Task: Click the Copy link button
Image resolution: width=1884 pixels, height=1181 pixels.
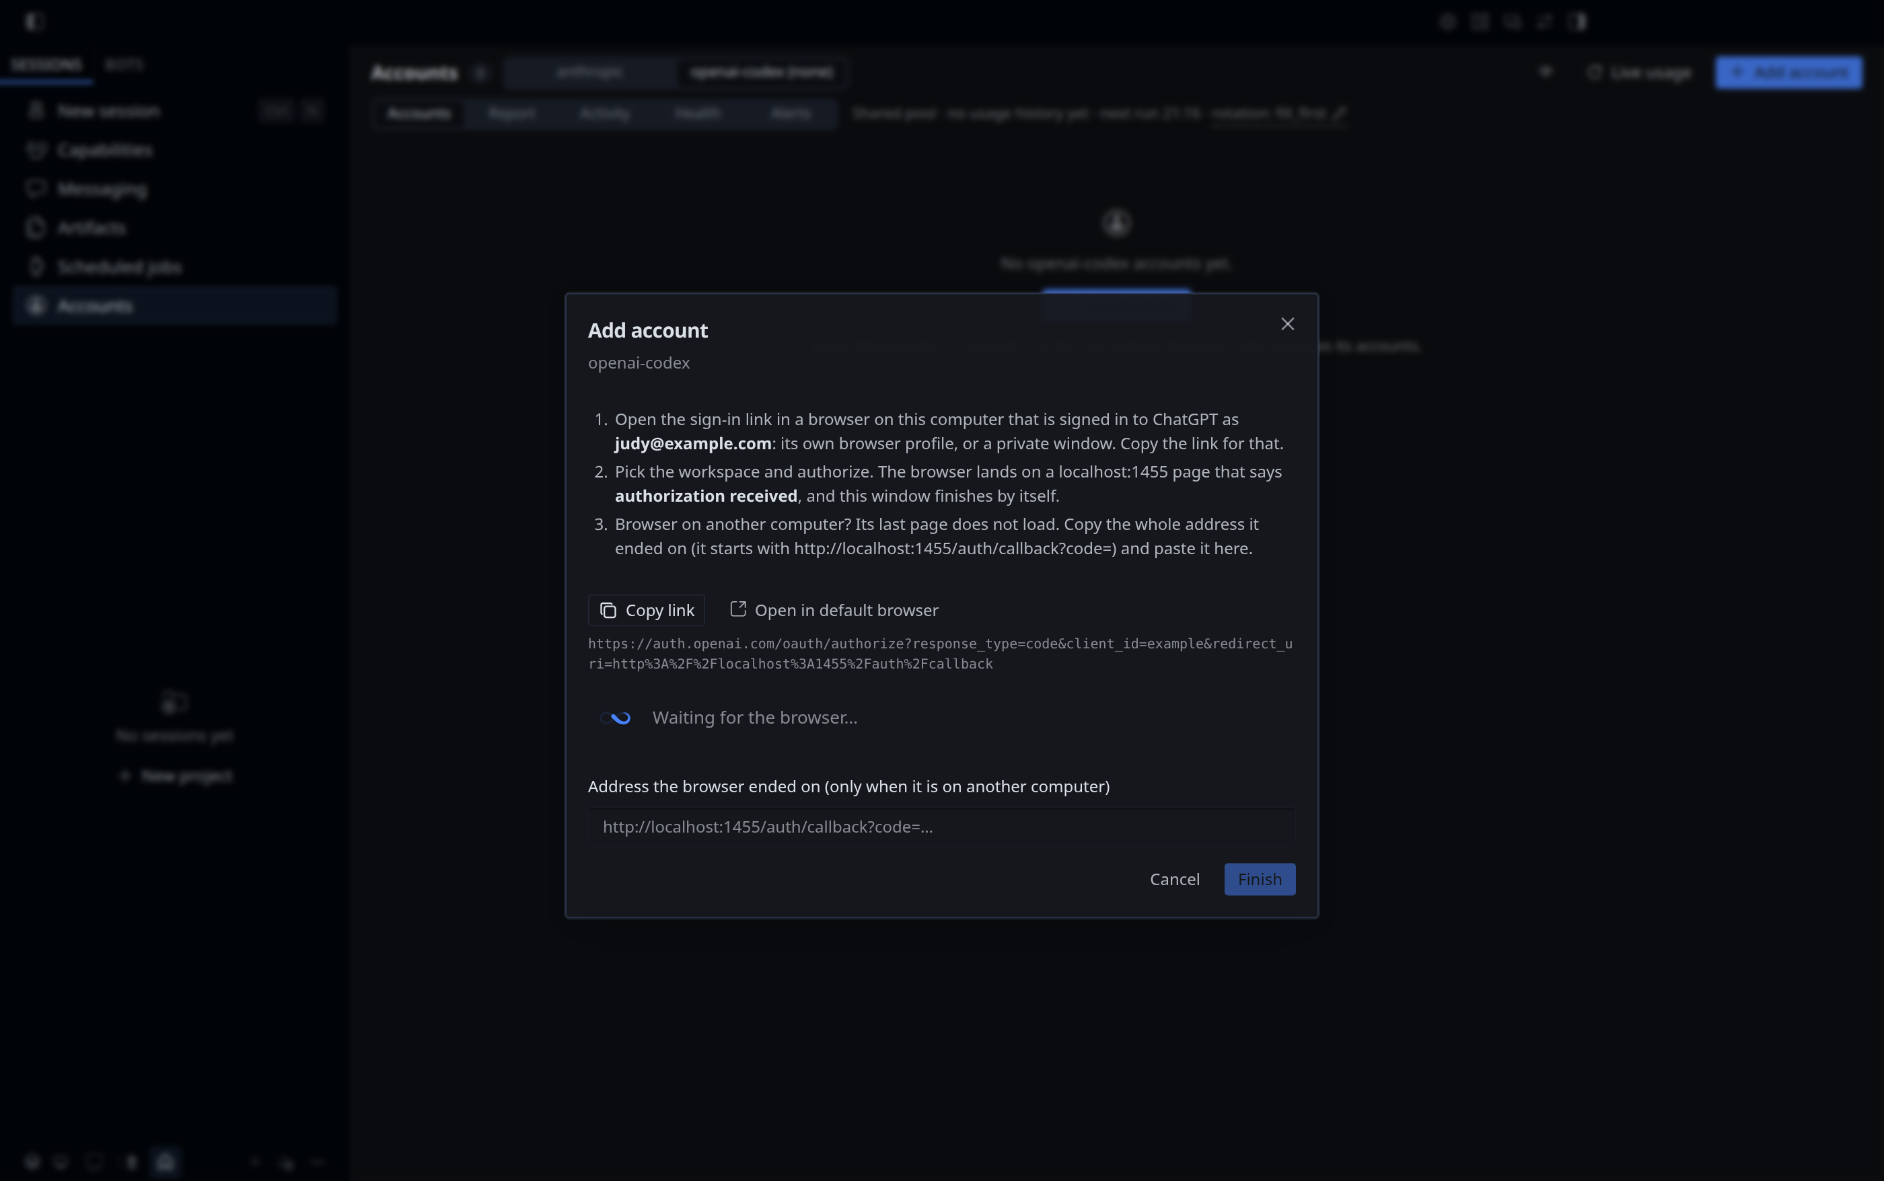Action: [x=646, y=610]
